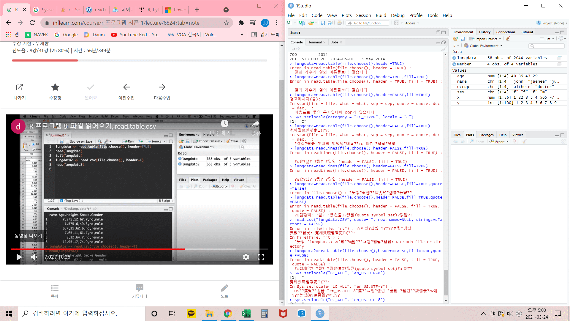Open the YouTube Red bookmark
This screenshot has height=321, width=570.
coord(136,35)
